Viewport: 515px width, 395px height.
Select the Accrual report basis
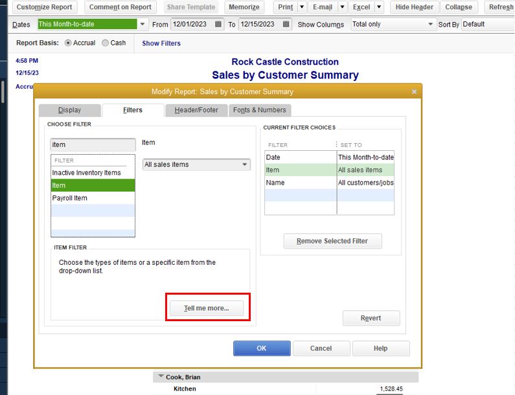pos(68,43)
